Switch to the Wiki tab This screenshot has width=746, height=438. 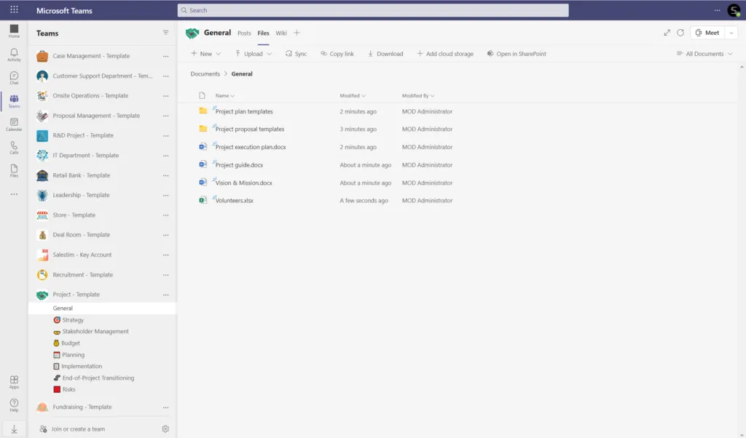[x=281, y=33]
